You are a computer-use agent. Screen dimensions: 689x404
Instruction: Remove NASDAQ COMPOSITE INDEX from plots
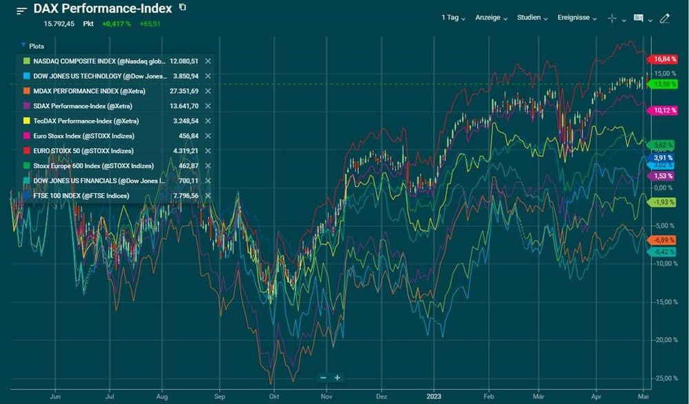point(208,61)
